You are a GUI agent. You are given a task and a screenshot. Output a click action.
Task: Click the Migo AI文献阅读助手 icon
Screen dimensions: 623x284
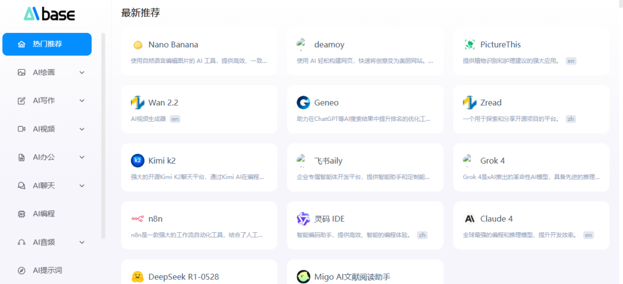click(x=303, y=277)
